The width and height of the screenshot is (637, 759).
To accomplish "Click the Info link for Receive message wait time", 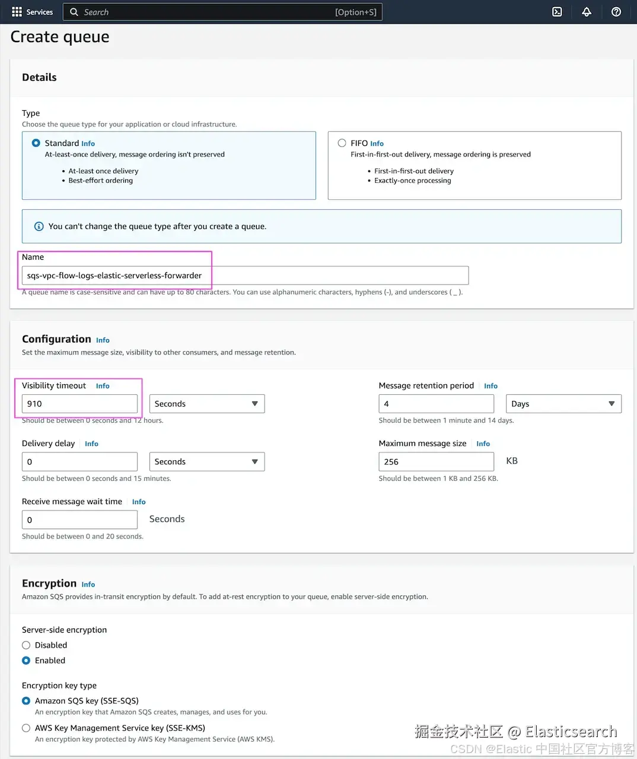I will pyautogui.click(x=139, y=502).
